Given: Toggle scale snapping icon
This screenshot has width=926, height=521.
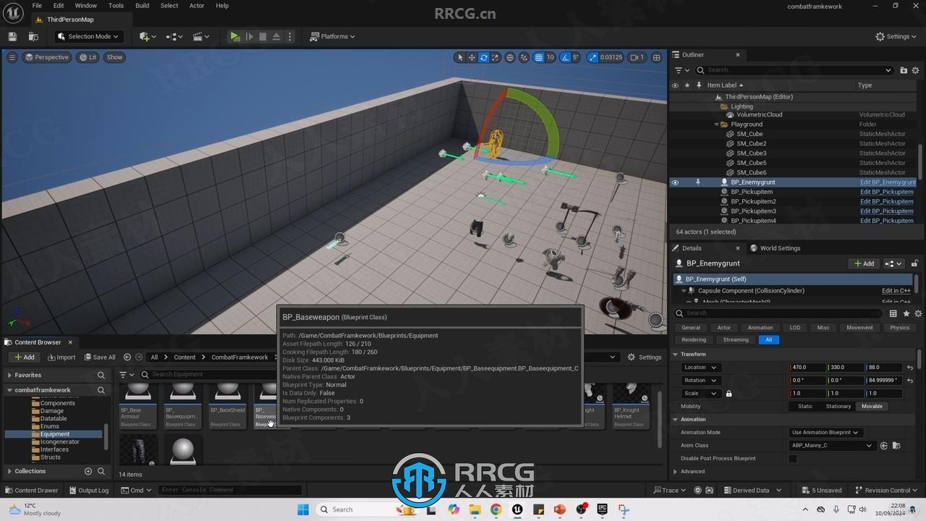Looking at the screenshot, I should click(x=593, y=57).
